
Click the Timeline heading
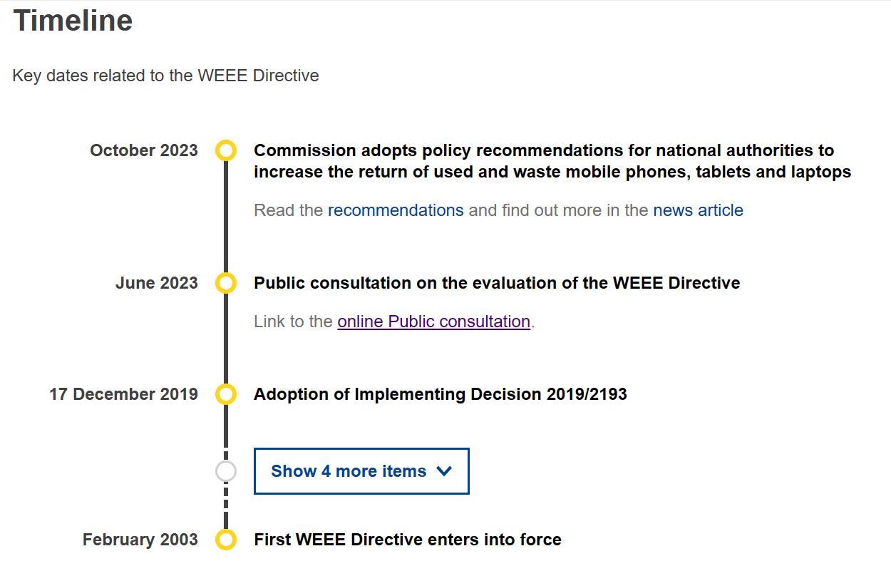coord(73,20)
